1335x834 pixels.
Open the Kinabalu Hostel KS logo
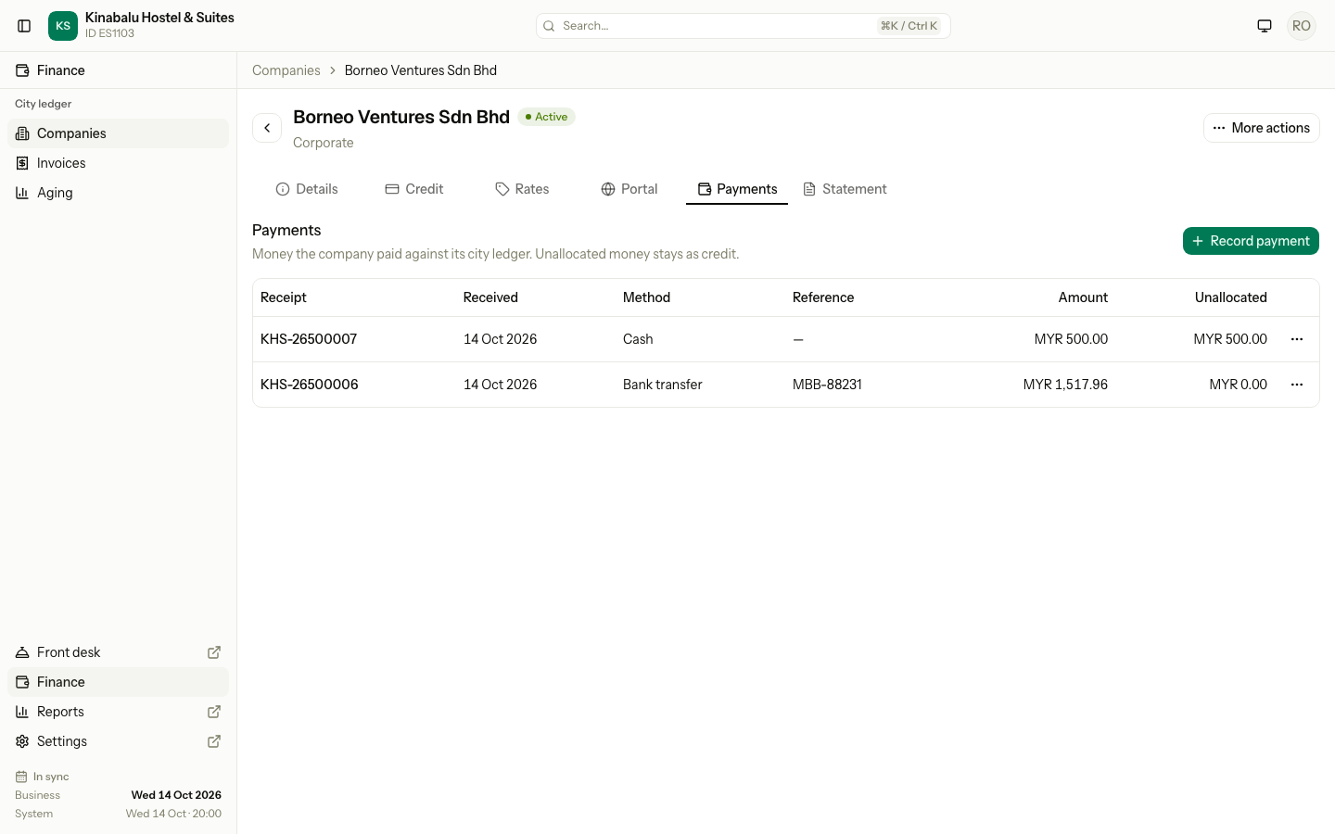click(x=63, y=26)
